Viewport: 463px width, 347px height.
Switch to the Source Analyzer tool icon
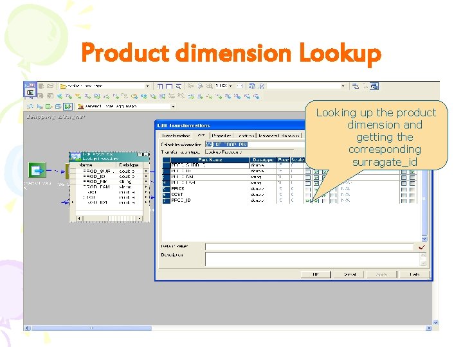pos(30,106)
